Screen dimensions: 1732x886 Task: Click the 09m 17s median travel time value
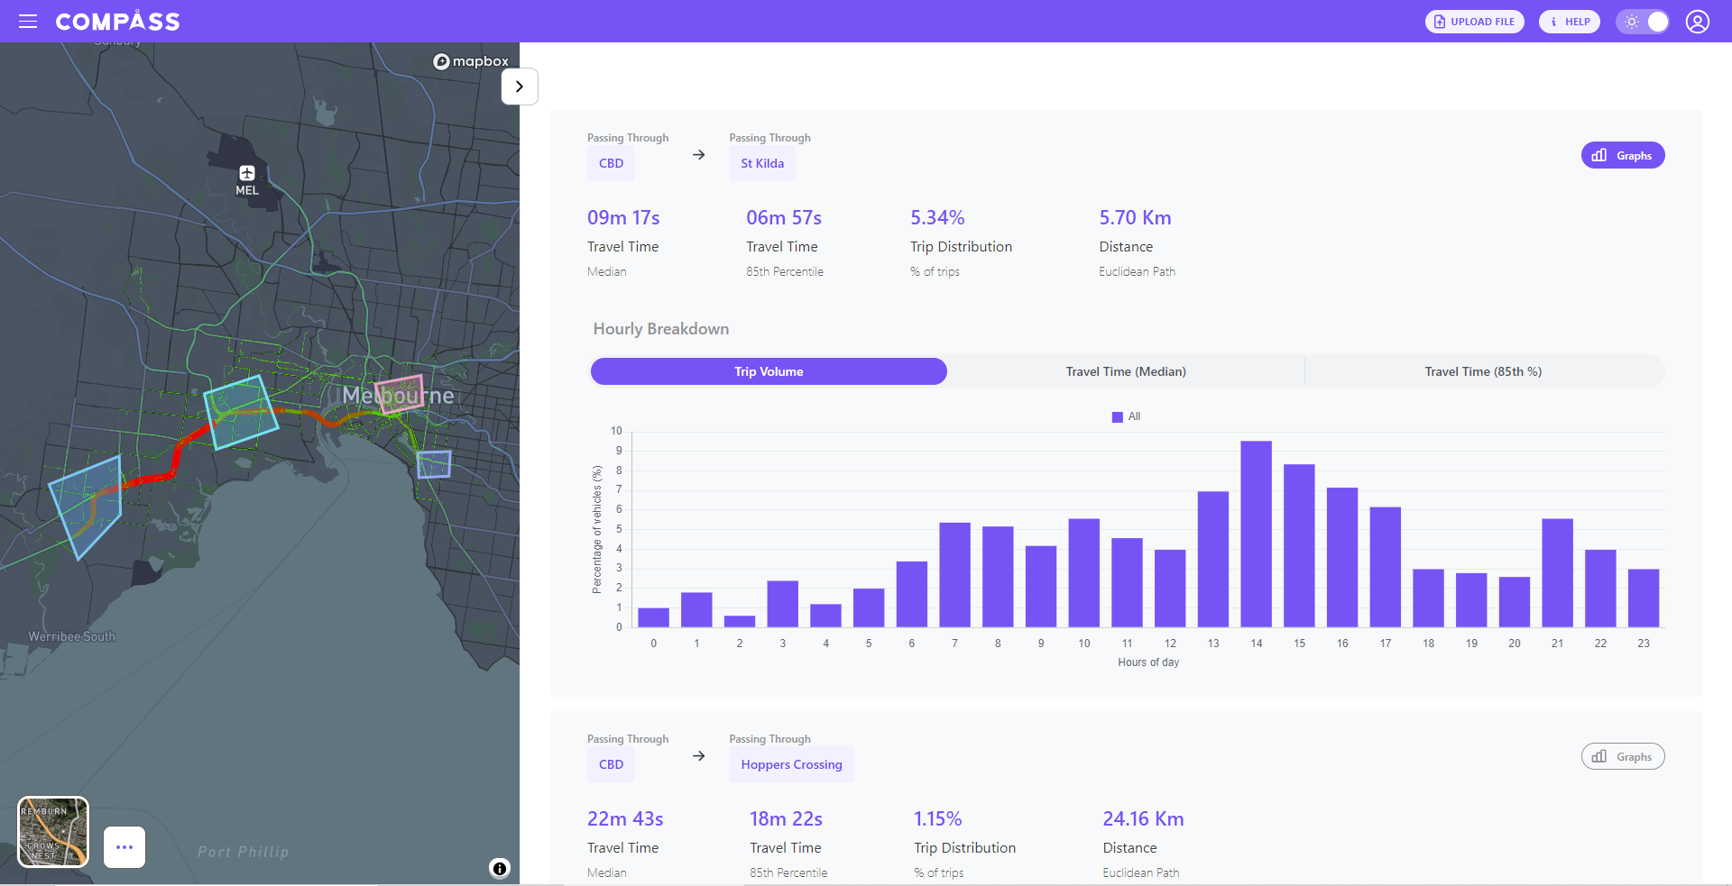point(623,218)
